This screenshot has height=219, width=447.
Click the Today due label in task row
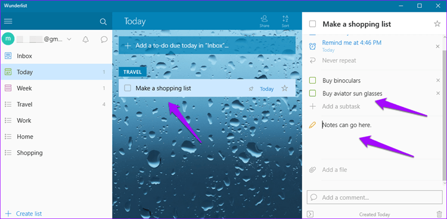[266, 89]
